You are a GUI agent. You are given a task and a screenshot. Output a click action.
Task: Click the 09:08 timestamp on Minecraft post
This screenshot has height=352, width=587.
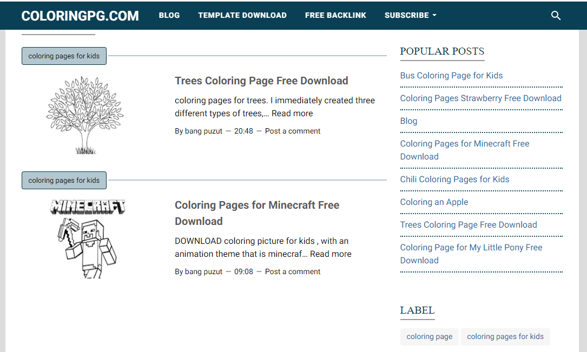(x=243, y=272)
